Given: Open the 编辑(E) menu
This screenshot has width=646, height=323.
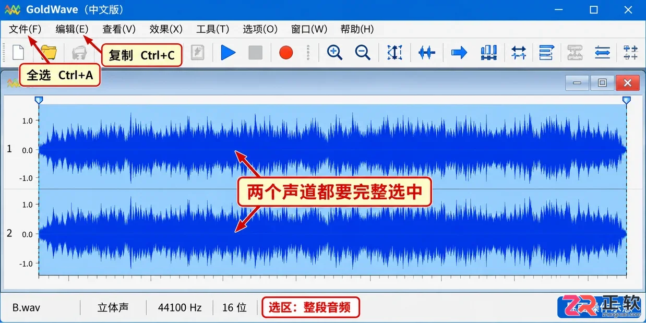Looking at the screenshot, I should [73, 29].
